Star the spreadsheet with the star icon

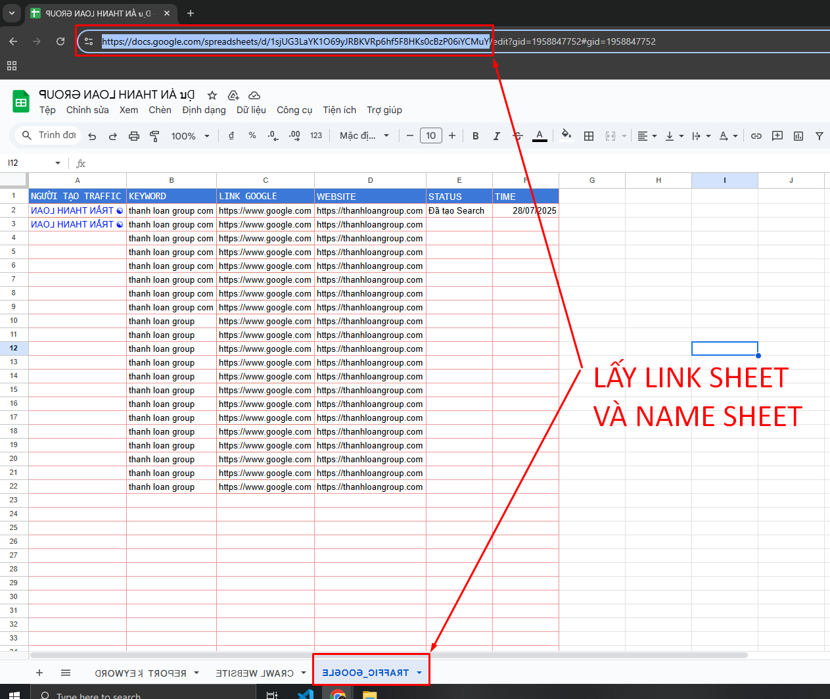pos(212,95)
